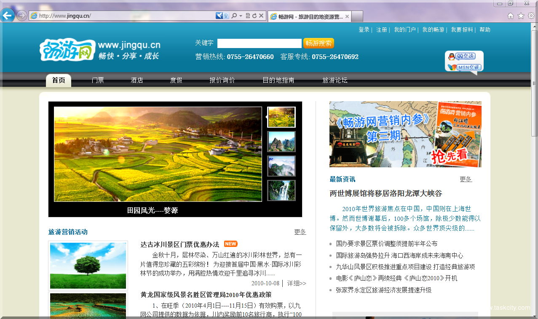Screen dimensions: 538x319
Task: Select the 报价询价 navigation item
Action: [222, 80]
